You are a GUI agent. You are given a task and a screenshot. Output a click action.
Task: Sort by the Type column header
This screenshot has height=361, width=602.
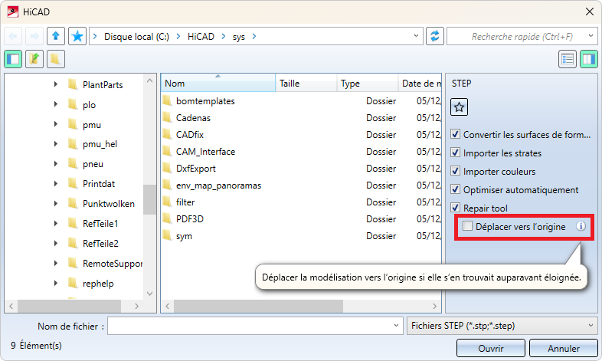(368, 83)
